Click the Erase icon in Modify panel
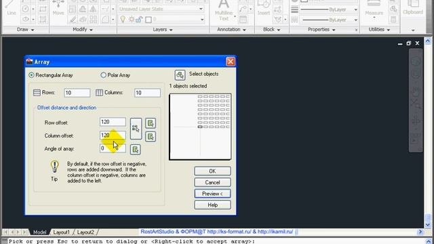The width and height of the screenshot is (434, 244). [x=73, y=20]
